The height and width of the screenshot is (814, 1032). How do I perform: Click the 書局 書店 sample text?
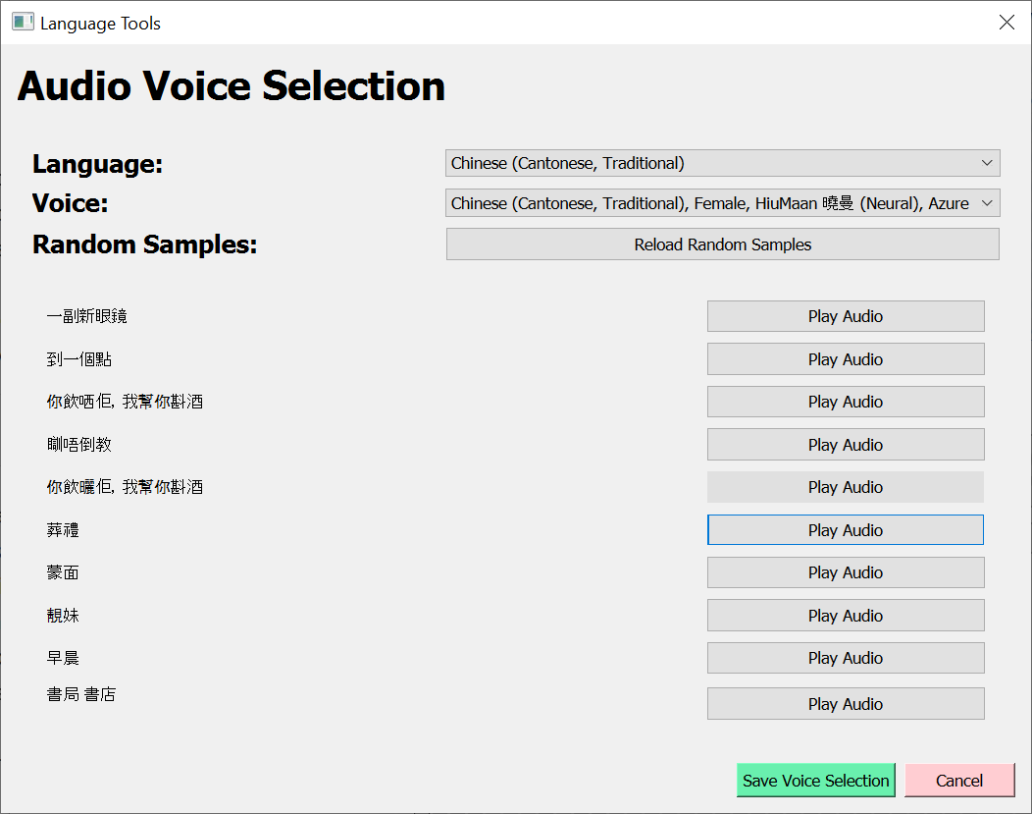click(x=81, y=695)
